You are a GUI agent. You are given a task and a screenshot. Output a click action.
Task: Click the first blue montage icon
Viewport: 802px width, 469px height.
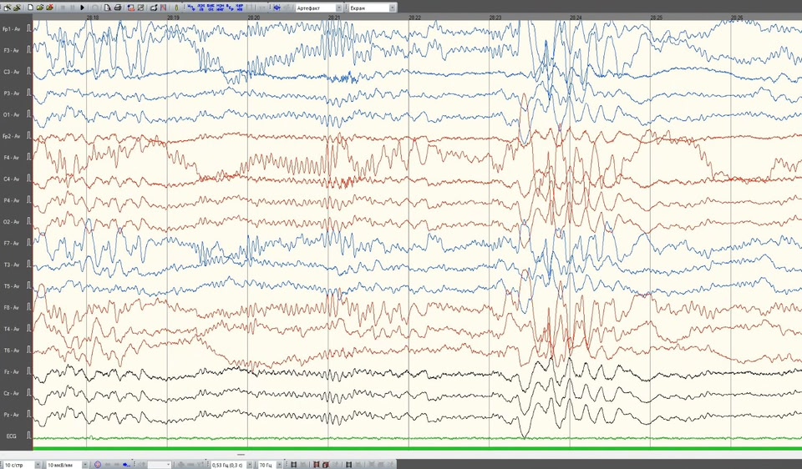pyautogui.click(x=191, y=8)
